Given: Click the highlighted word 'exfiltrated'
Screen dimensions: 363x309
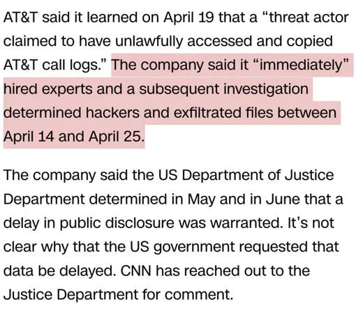Looking at the screenshot, I should pyautogui.click(x=207, y=113).
